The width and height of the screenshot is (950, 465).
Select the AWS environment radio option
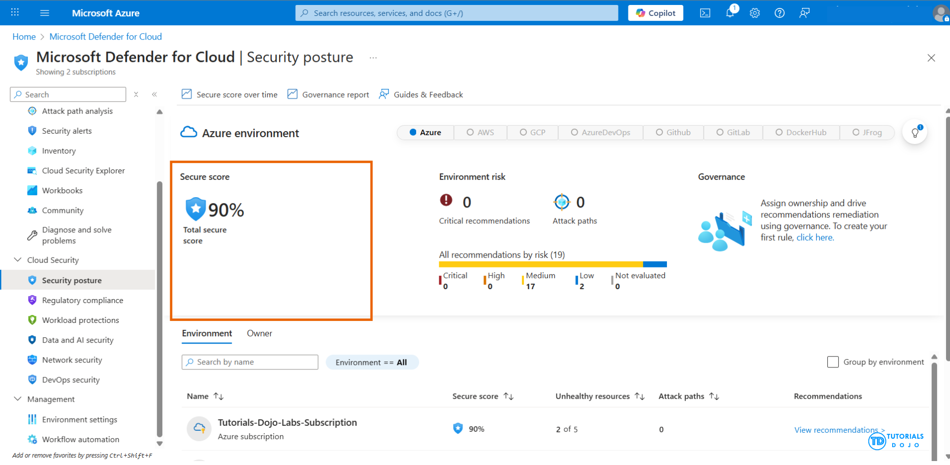point(480,133)
